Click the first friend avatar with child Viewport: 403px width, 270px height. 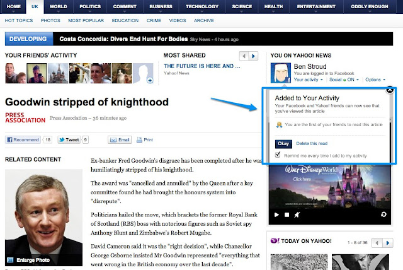(15, 73)
